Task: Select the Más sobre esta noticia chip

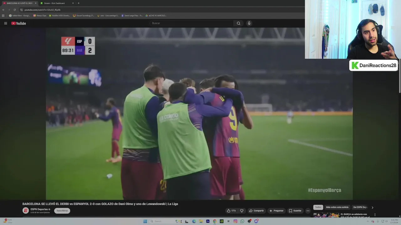Action: pyautogui.click(x=337, y=207)
